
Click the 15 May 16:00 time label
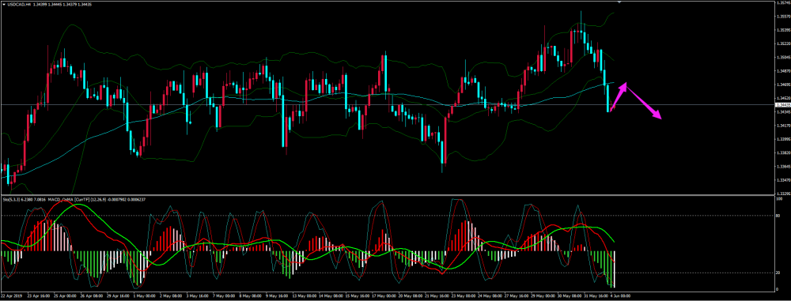pos(358,296)
